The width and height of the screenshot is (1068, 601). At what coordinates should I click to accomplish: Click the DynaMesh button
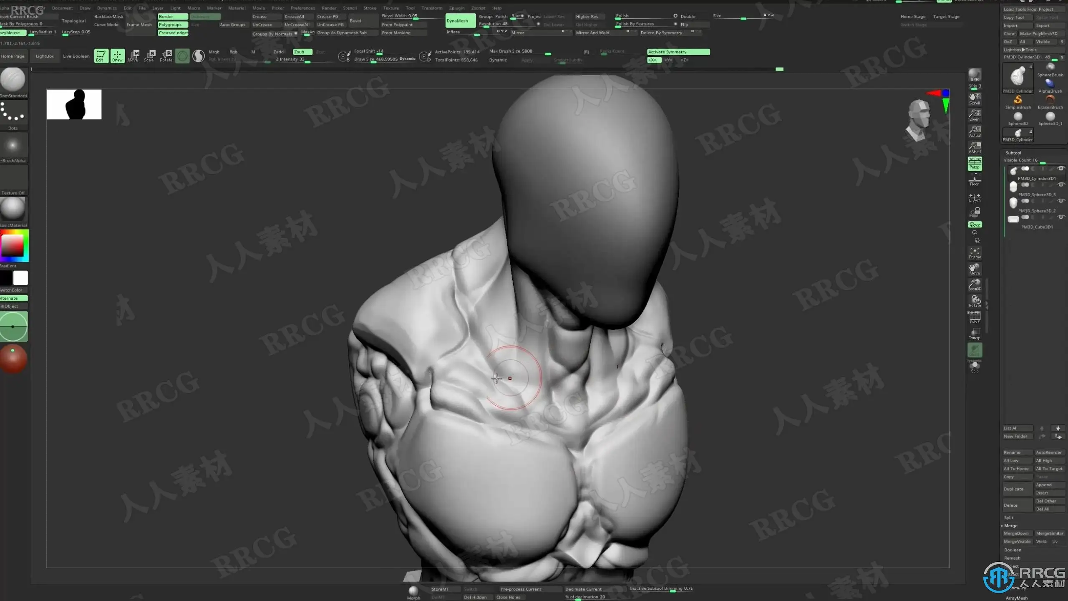tap(460, 21)
